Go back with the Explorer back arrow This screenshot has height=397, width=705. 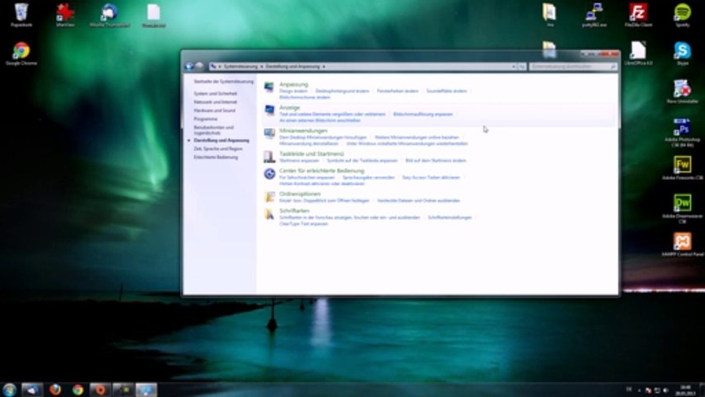189,66
